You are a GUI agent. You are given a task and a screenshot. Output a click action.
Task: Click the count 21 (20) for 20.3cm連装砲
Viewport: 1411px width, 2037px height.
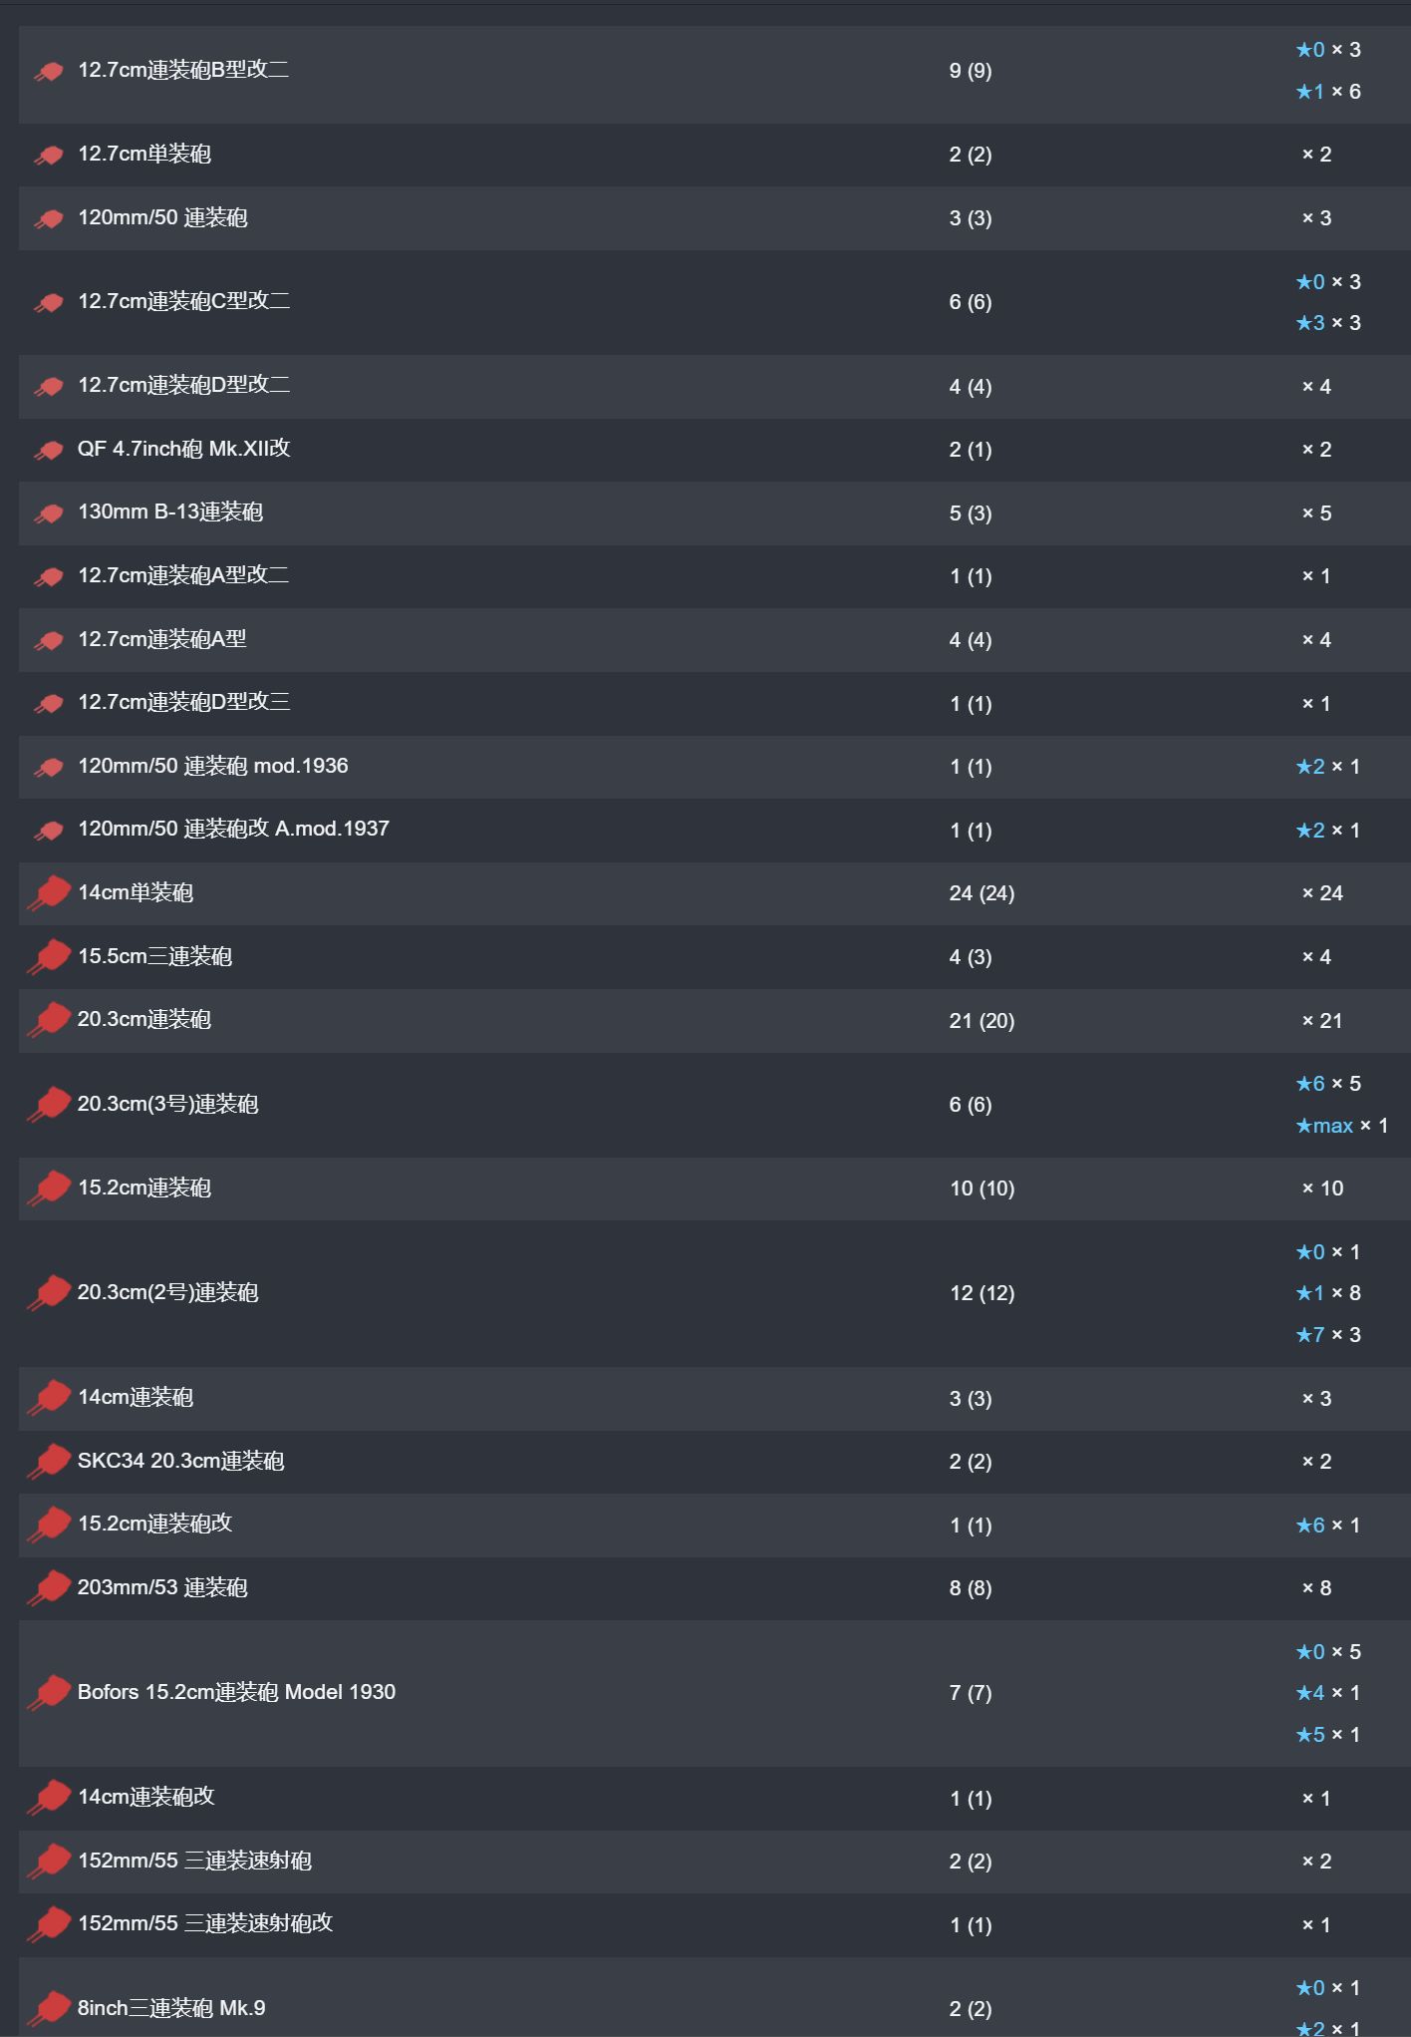click(982, 1021)
